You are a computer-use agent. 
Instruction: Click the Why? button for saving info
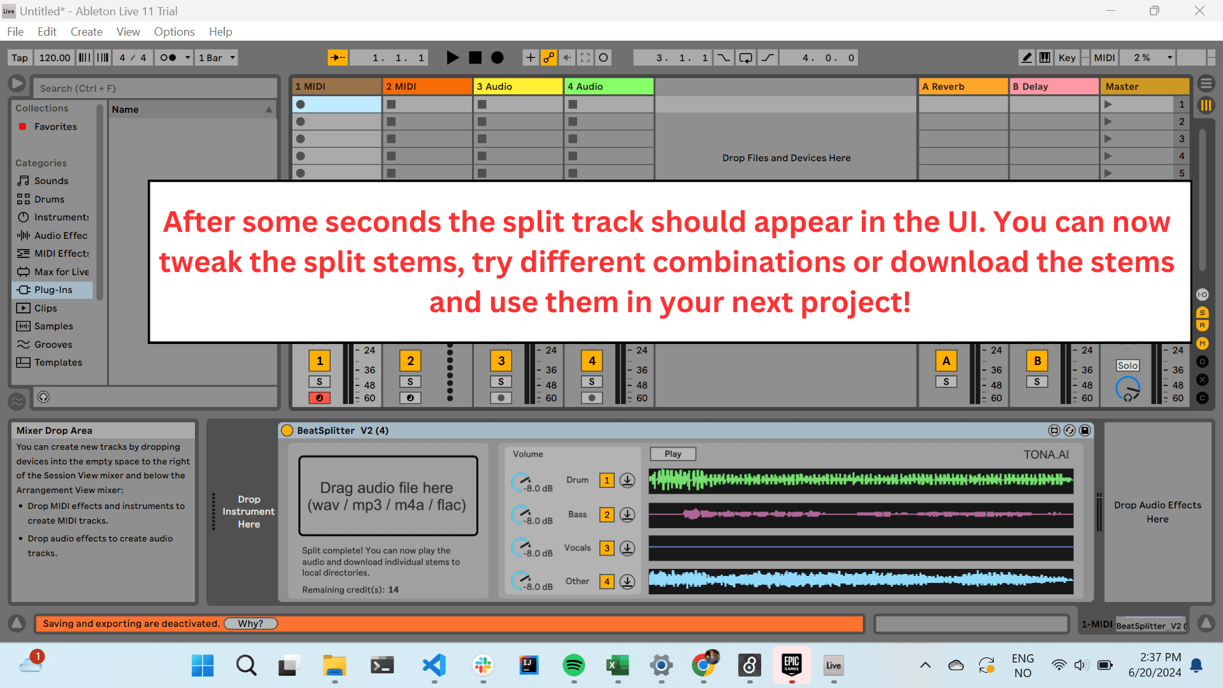tap(250, 623)
